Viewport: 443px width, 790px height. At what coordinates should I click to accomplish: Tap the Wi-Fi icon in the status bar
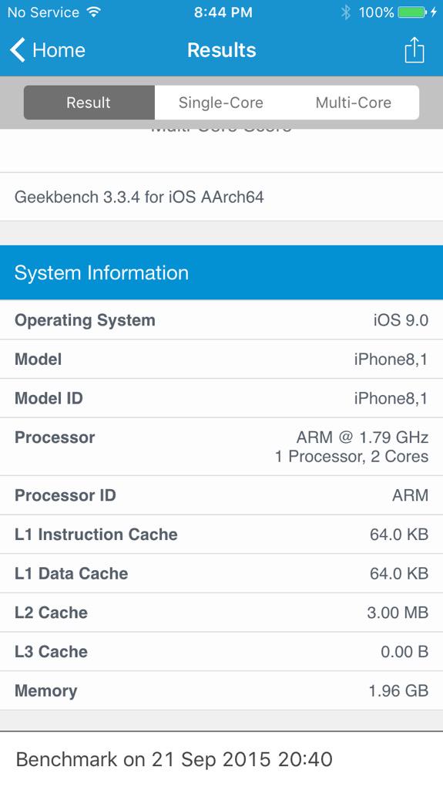(x=93, y=12)
